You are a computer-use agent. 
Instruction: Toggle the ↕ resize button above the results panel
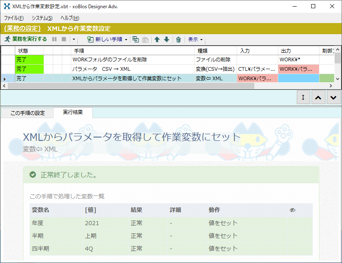coord(303,97)
